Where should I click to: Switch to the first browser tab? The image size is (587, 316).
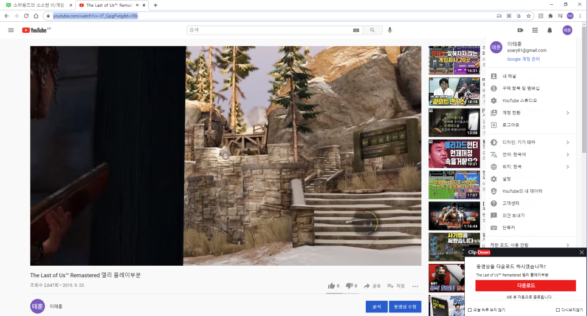point(38,5)
